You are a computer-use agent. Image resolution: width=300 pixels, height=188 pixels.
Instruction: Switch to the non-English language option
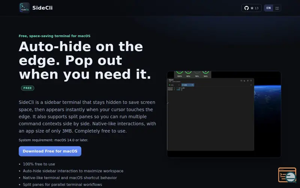click(277, 8)
